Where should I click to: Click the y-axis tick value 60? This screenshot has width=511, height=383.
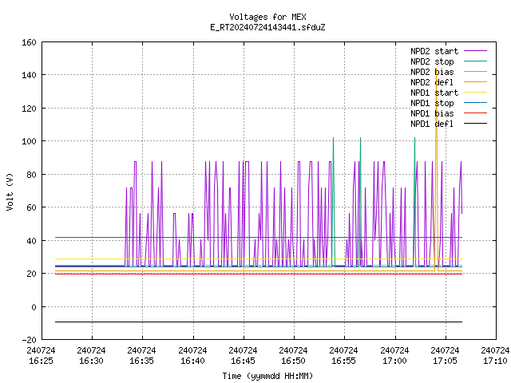pyautogui.click(x=31, y=207)
